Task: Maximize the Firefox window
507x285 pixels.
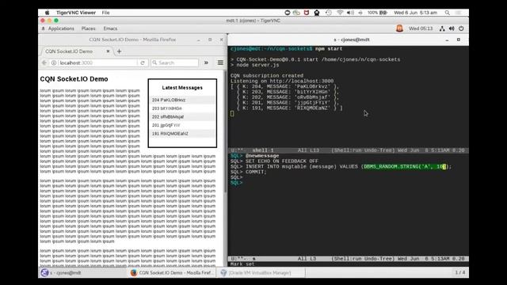Action: [x=210, y=40]
